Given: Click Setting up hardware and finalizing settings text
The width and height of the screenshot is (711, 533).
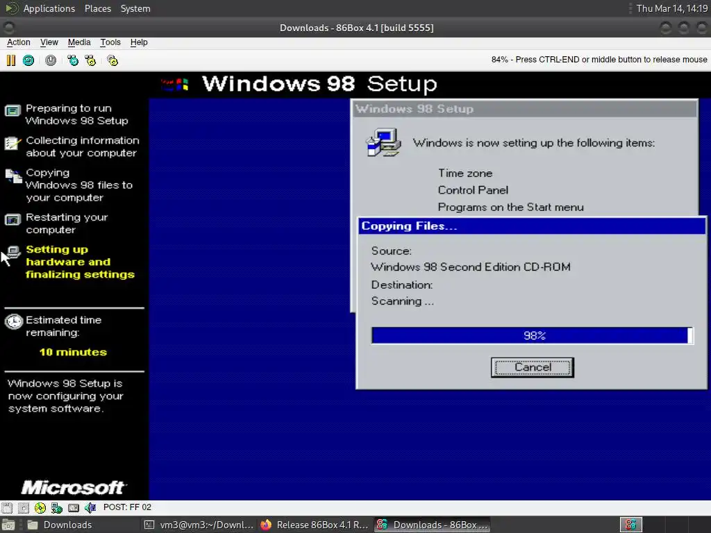Looking at the screenshot, I should 80,262.
